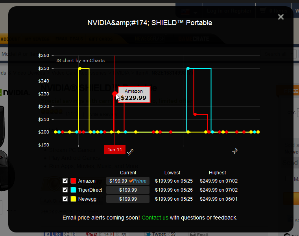This screenshot has height=236, width=299.
Task: Open the Search all dropdown
Action: [278, 54]
